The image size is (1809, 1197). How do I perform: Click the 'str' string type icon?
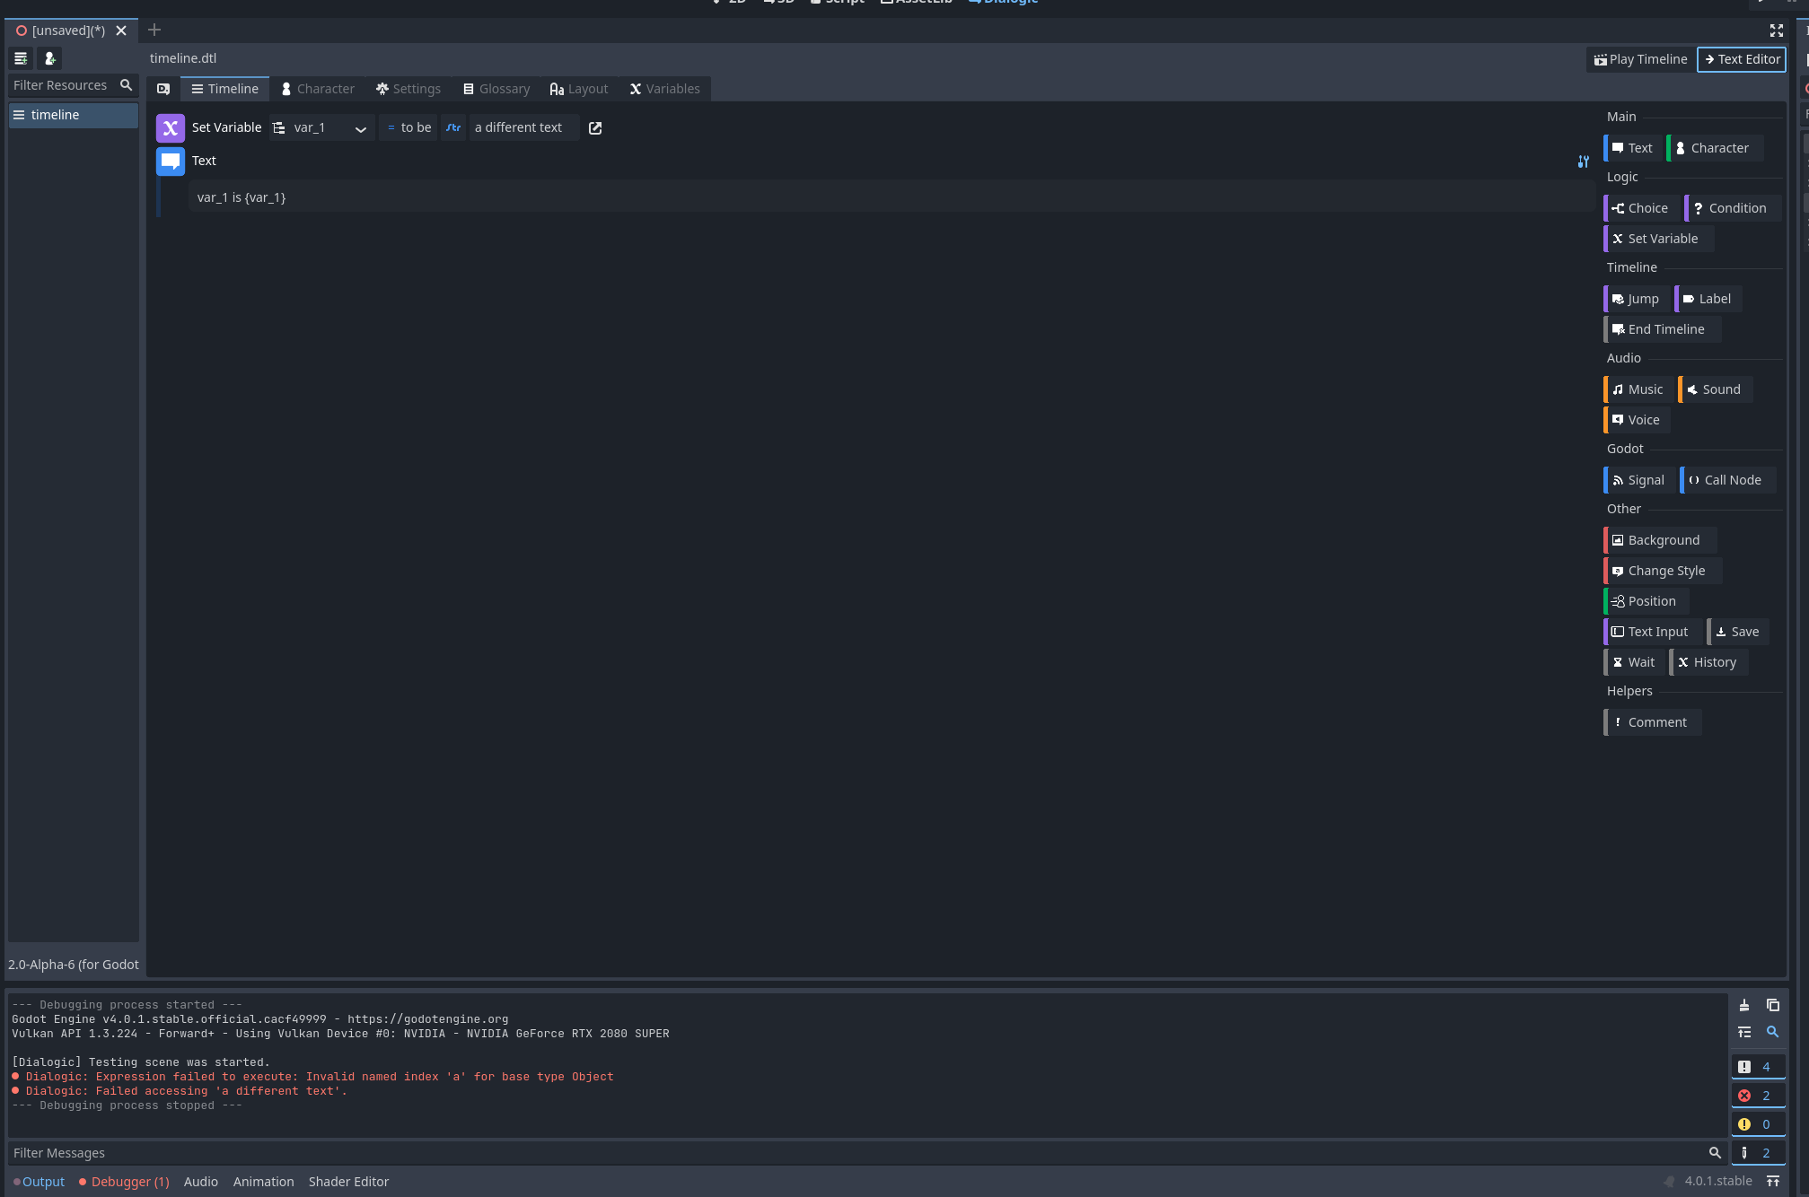tap(452, 127)
